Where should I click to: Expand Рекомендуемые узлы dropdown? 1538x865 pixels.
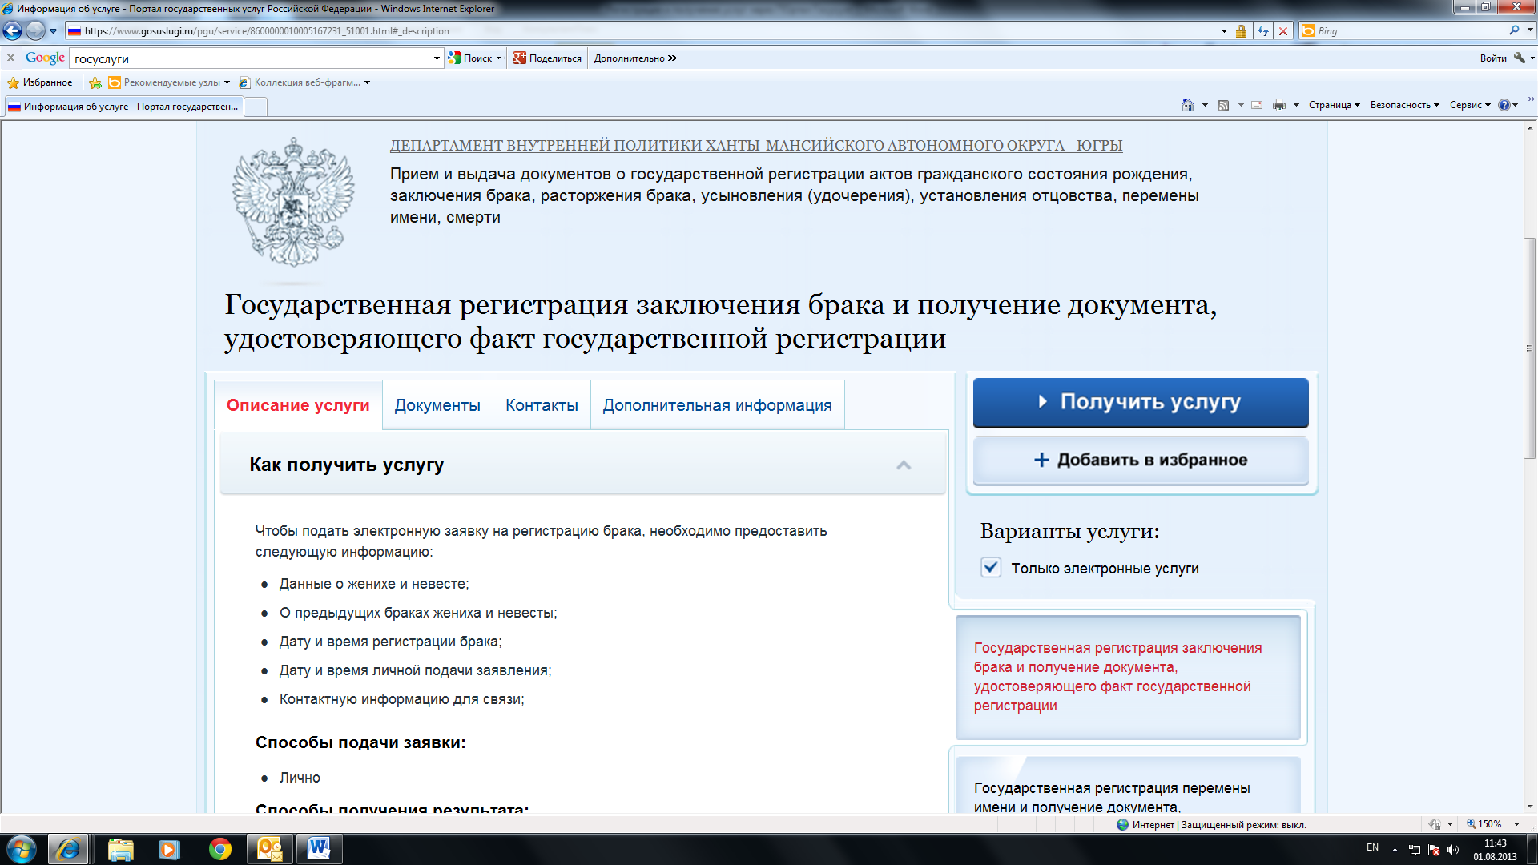[227, 82]
